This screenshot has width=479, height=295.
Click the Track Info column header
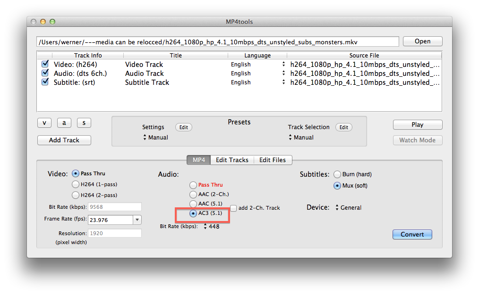click(88, 55)
